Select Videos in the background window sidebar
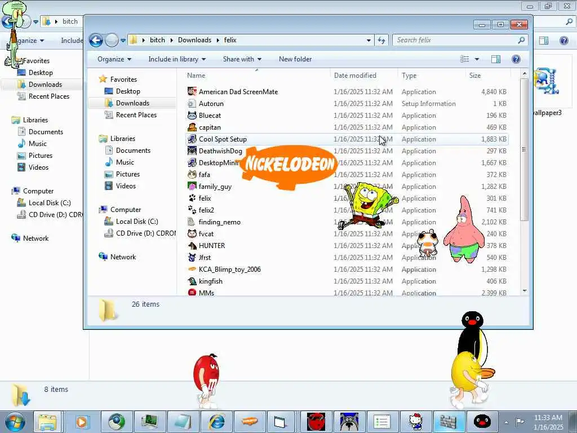Image resolution: width=577 pixels, height=433 pixels. click(38, 167)
